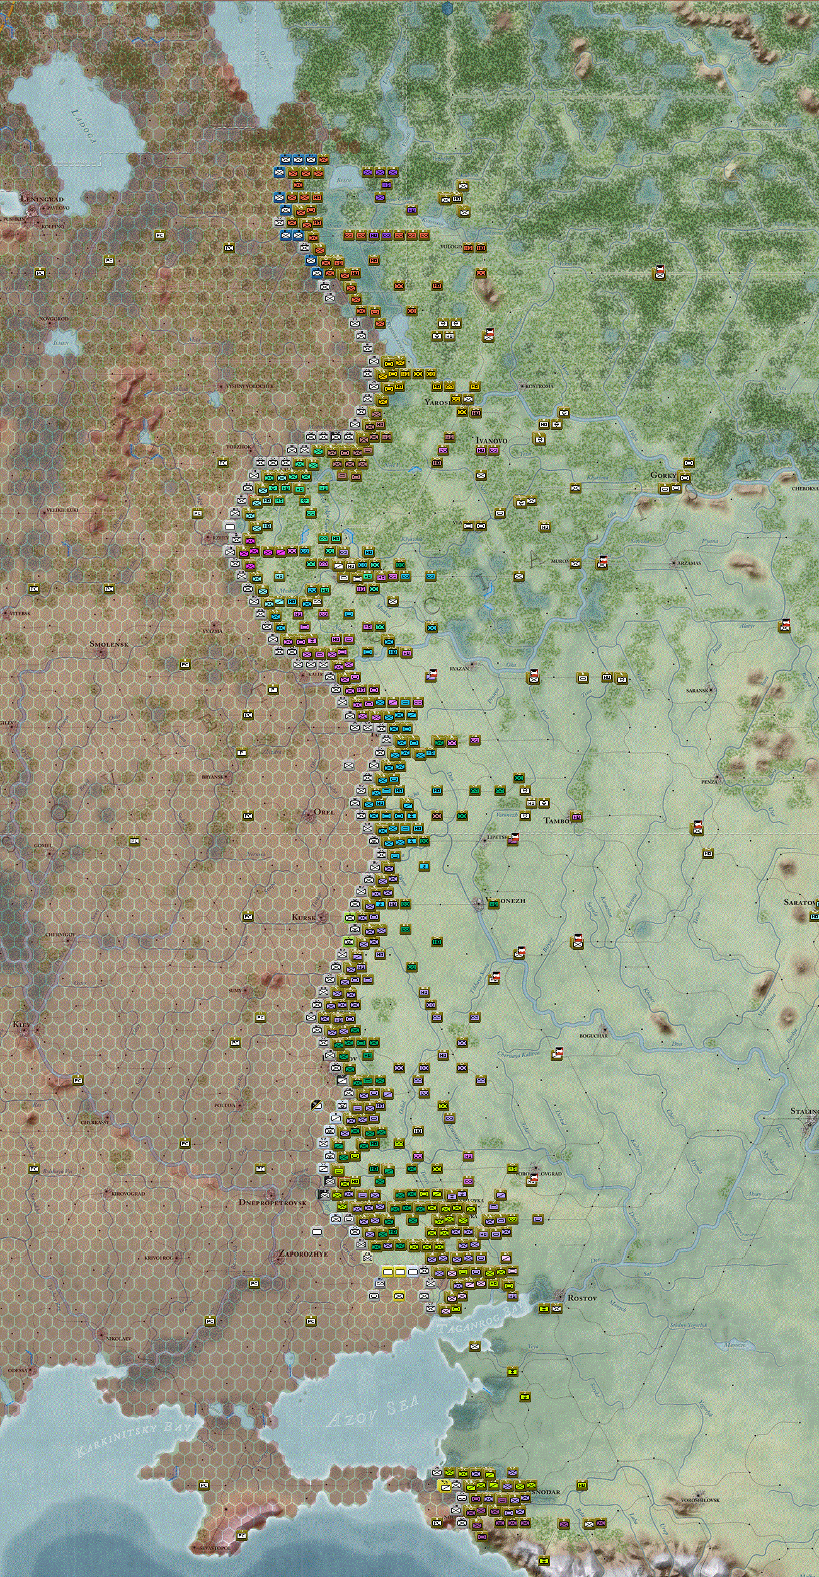The image size is (819, 1577).
Task: Select the white infantry counter beside Rostov
Action: tap(557, 1308)
